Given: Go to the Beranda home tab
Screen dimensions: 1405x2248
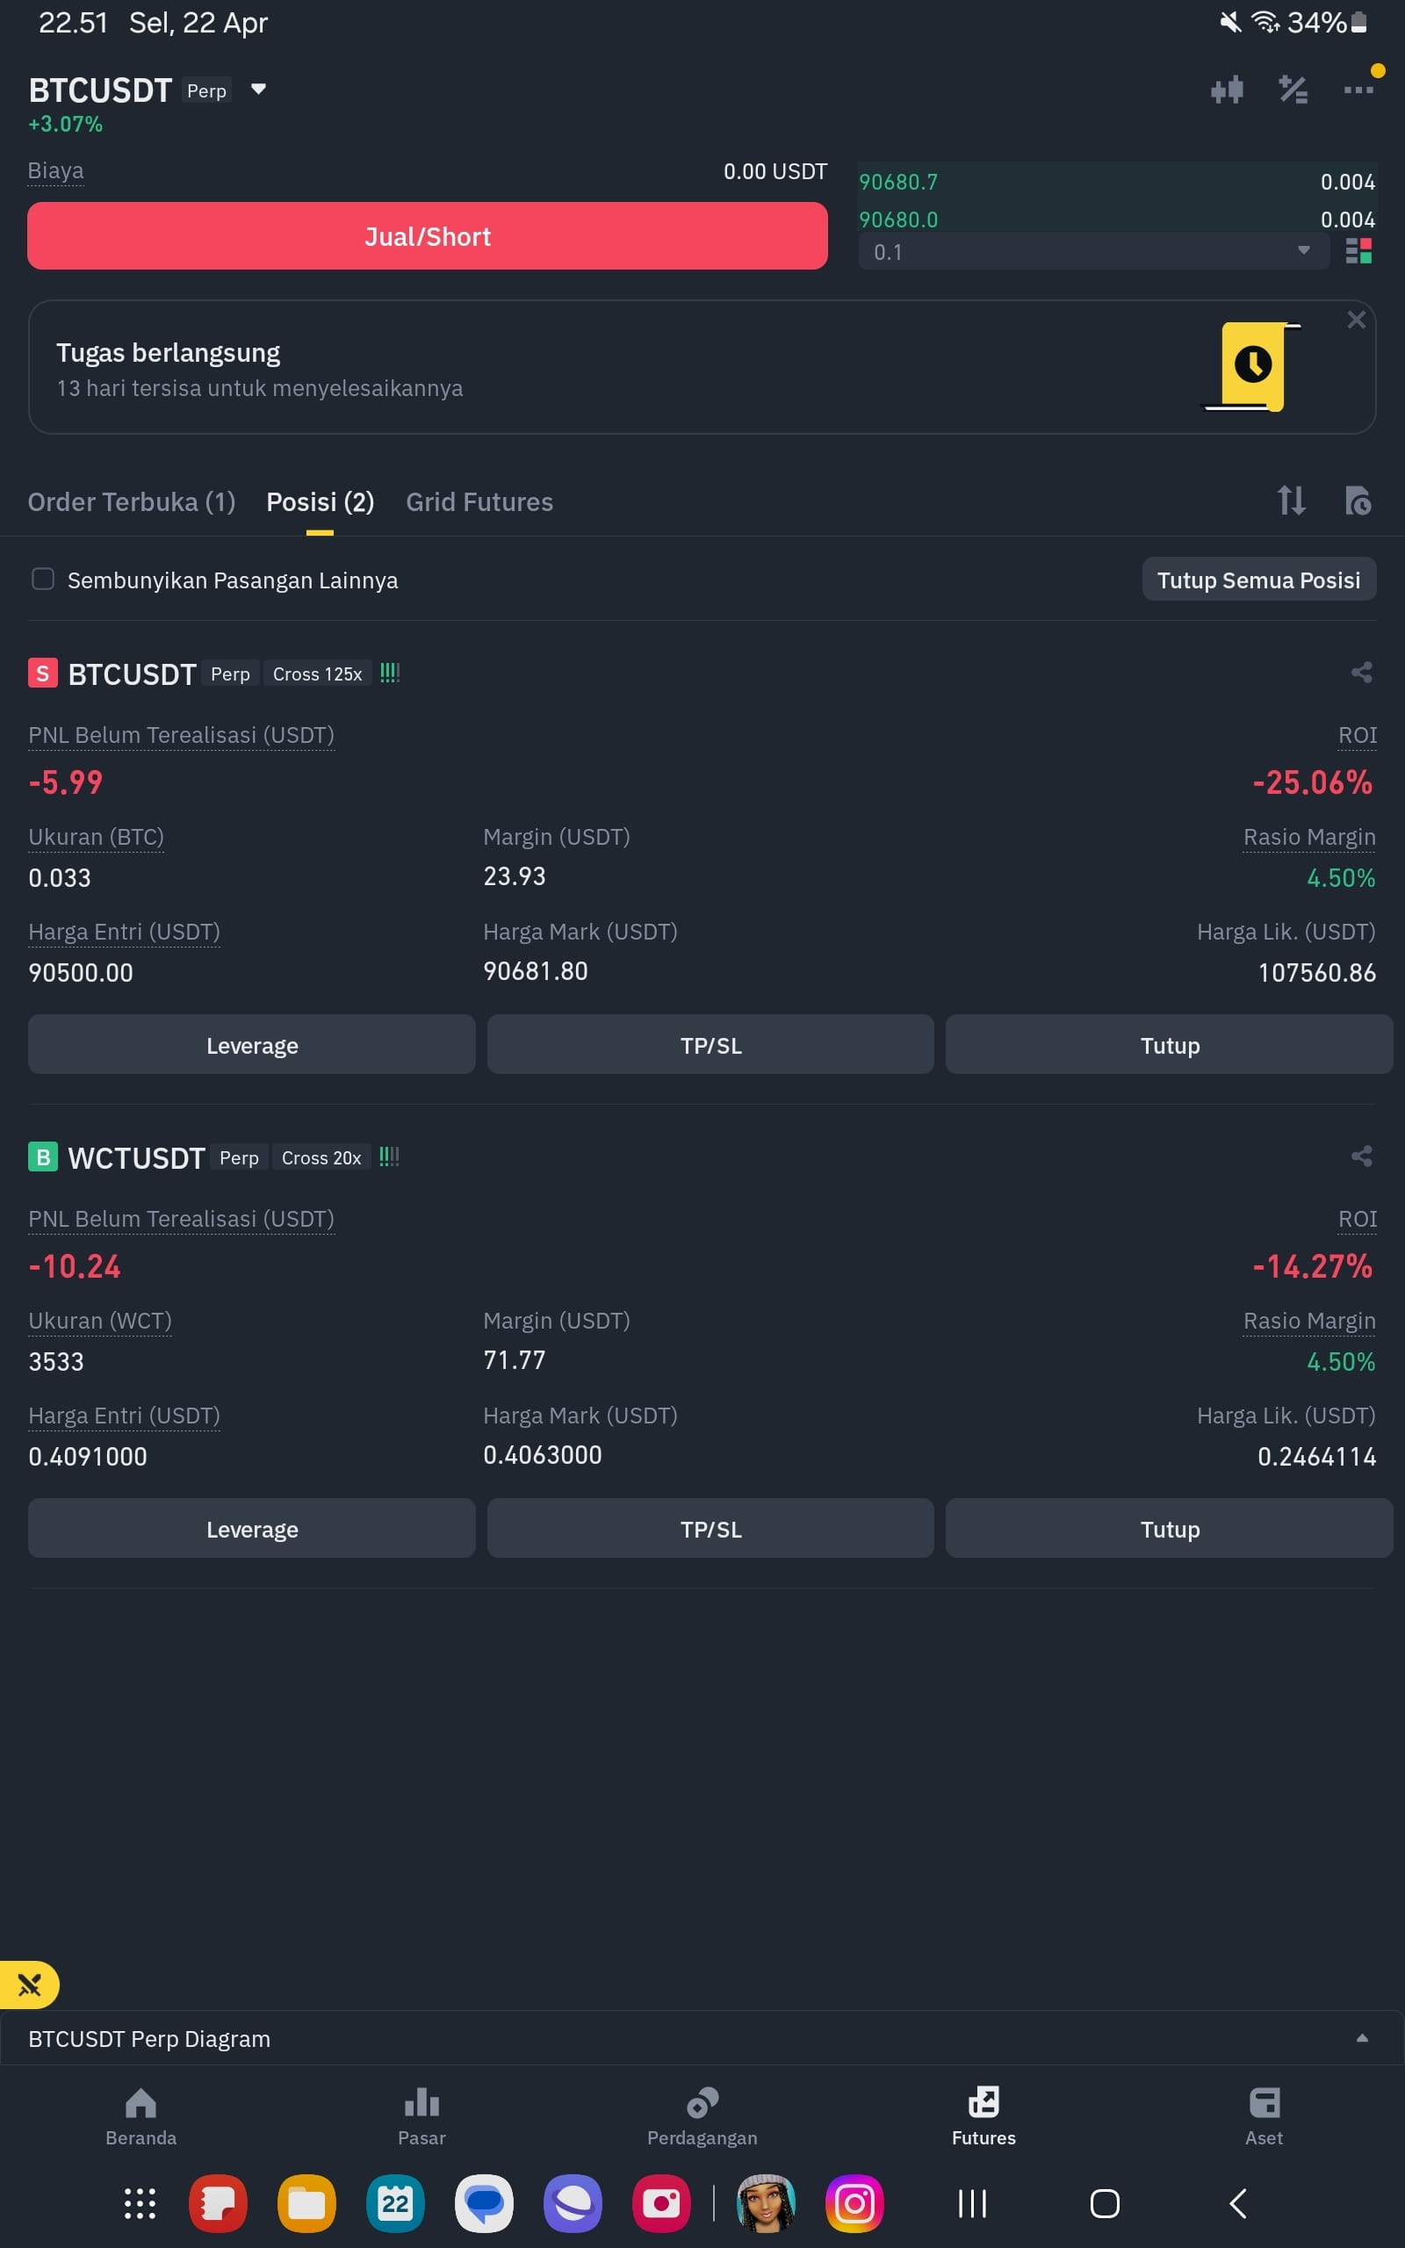Looking at the screenshot, I should click(x=140, y=2117).
